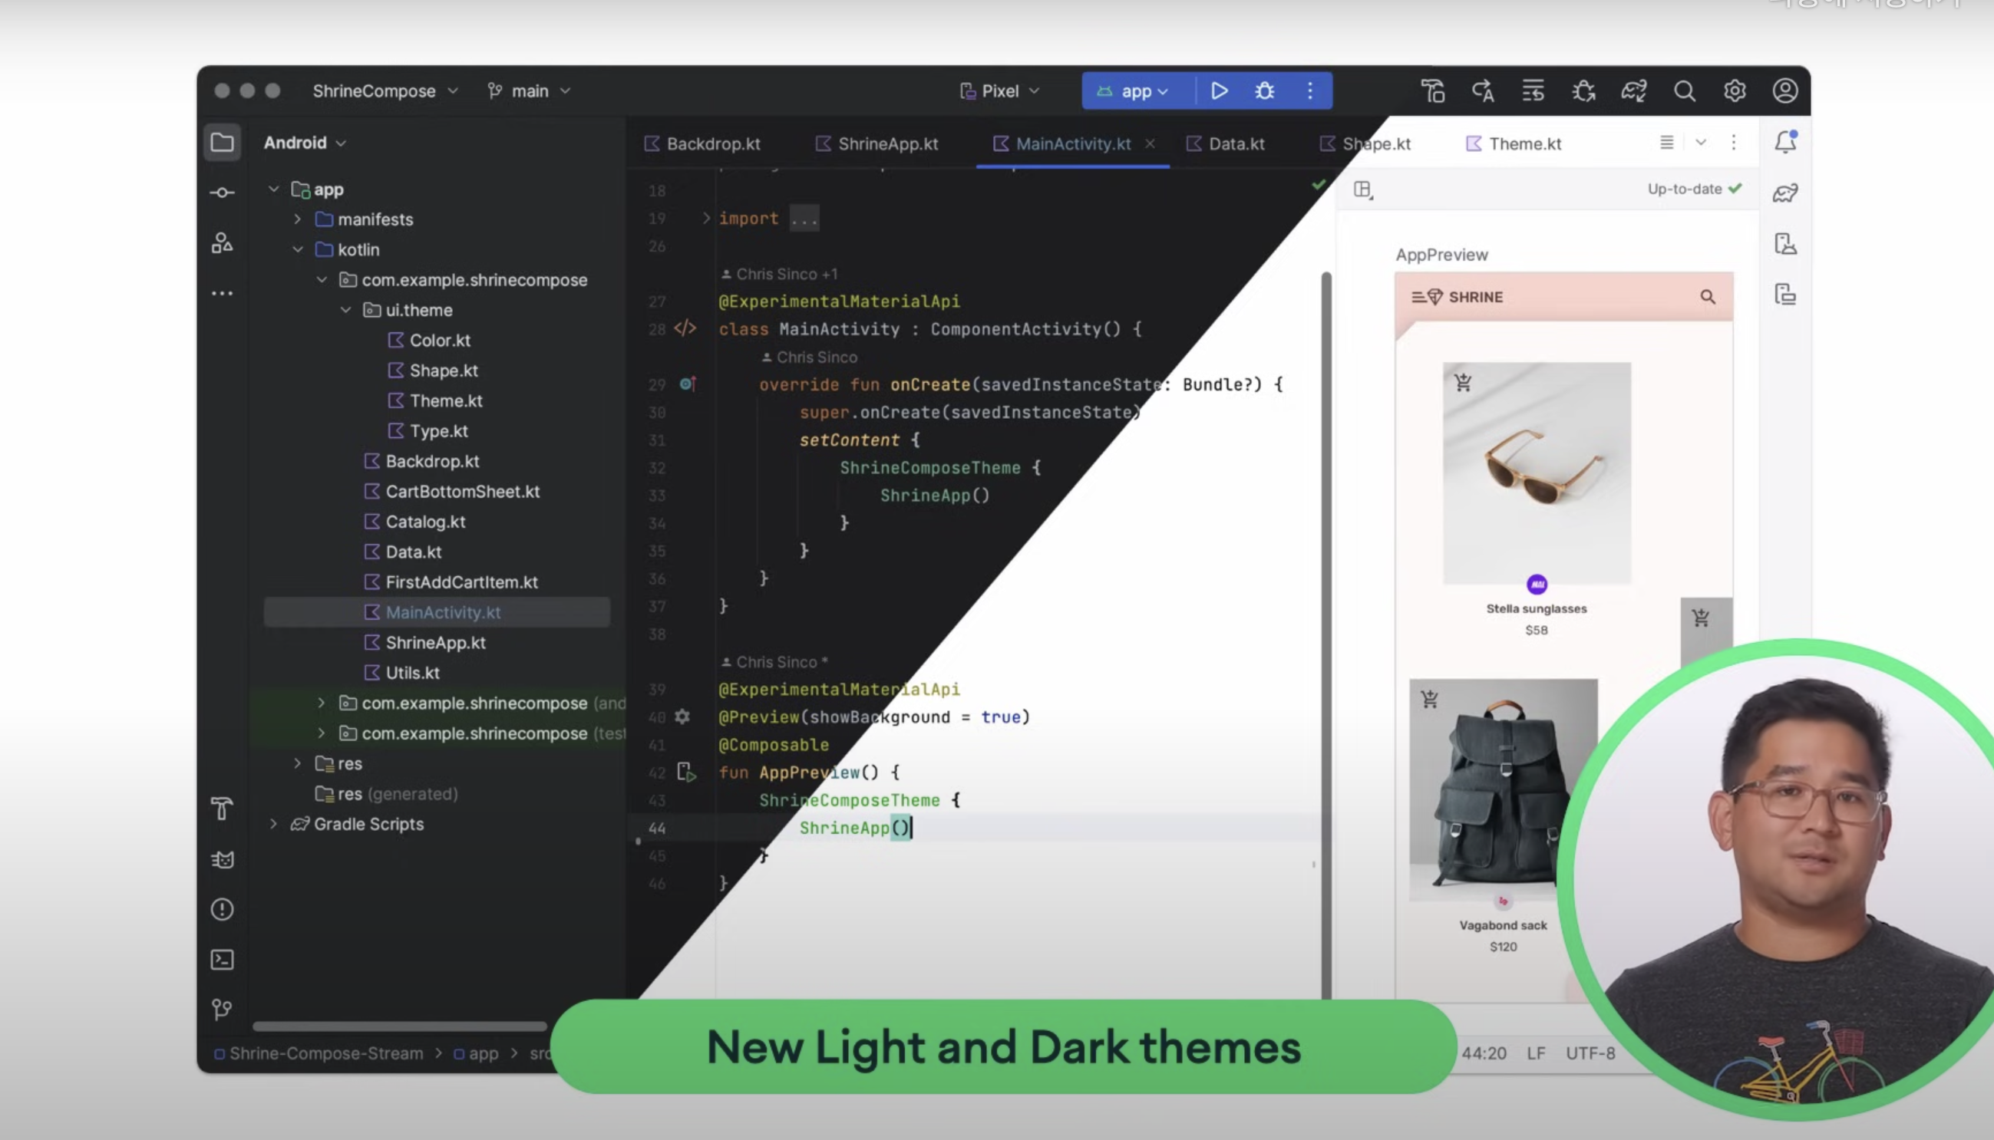
Task: Open the app run configuration dropdown
Action: coord(1134,91)
